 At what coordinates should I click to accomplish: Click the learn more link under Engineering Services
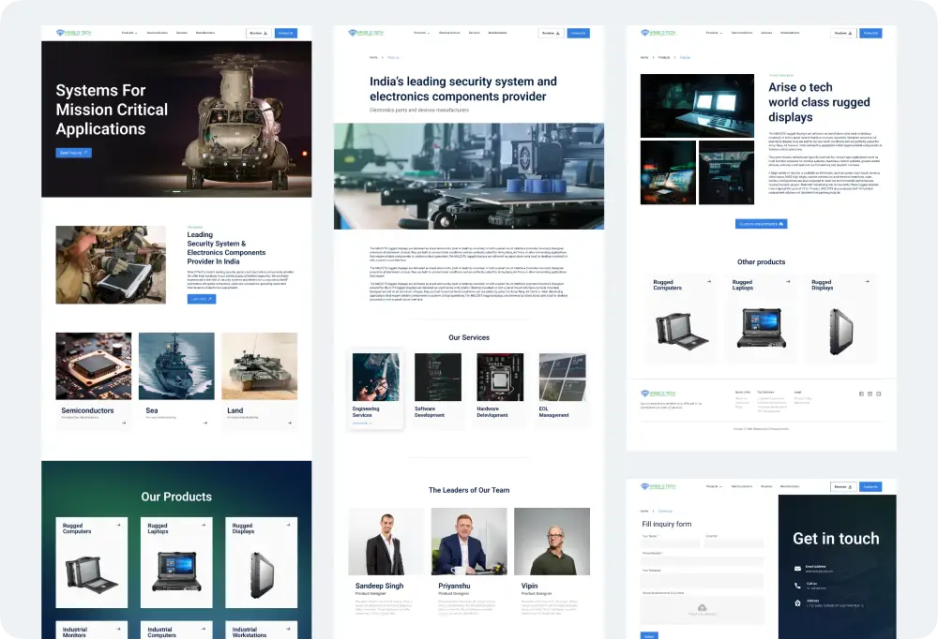point(362,424)
